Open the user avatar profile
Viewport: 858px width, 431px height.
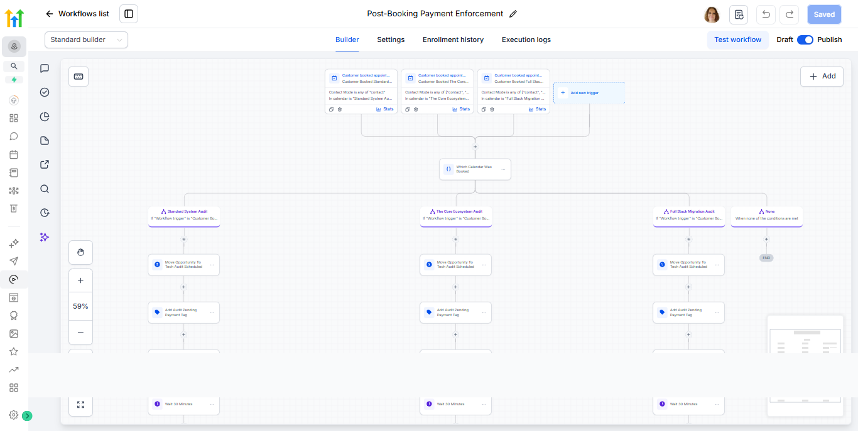pyautogui.click(x=712, y=14)
